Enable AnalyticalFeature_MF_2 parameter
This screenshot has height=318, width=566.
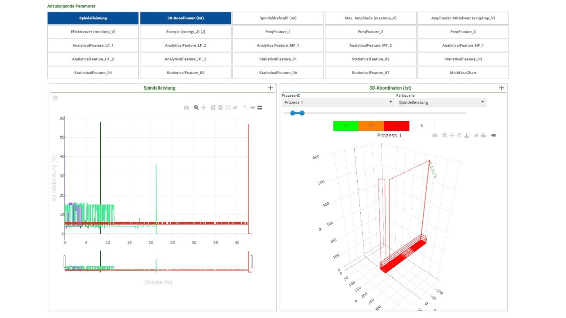click(x=371, y=45)
